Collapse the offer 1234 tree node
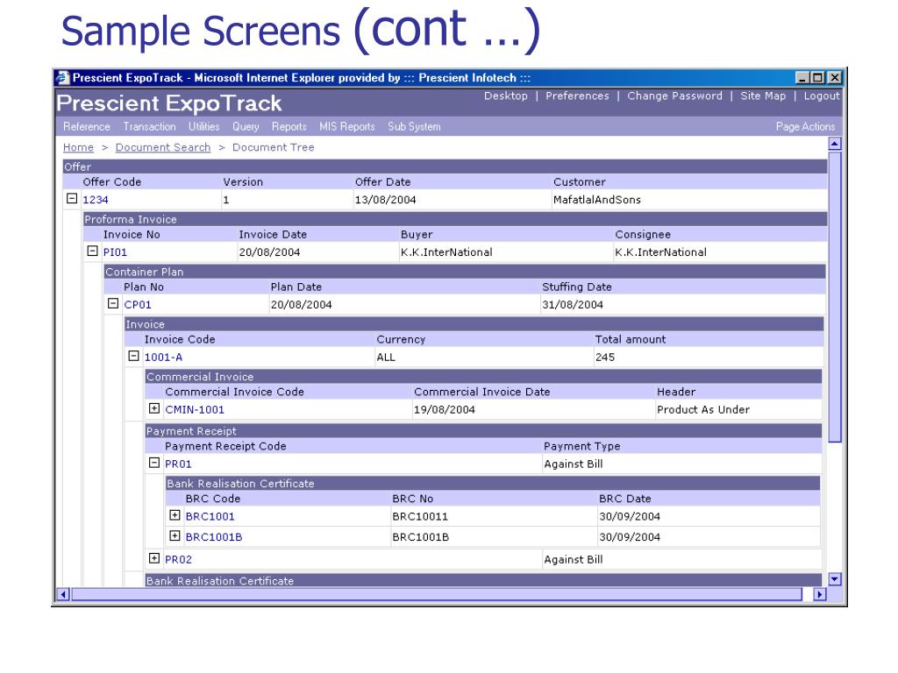 [x=72, y=199]
